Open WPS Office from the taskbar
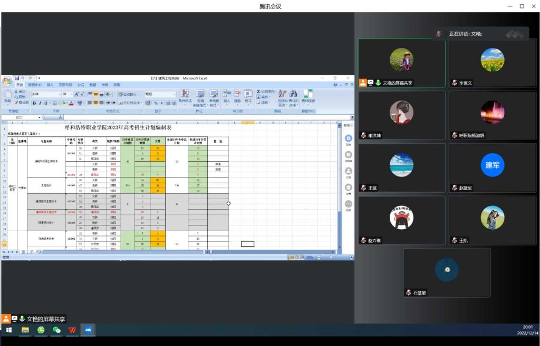 (72, 330)
